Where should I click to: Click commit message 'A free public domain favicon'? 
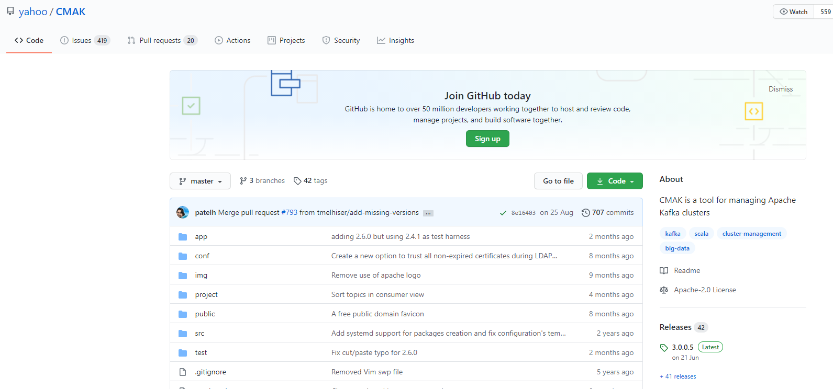pyautogui.click(x=377, y=314)
